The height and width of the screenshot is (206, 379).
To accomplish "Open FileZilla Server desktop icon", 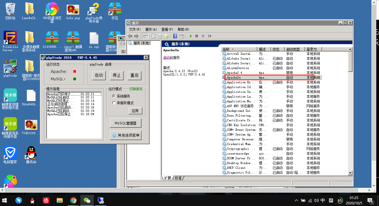I will (10, 41).
